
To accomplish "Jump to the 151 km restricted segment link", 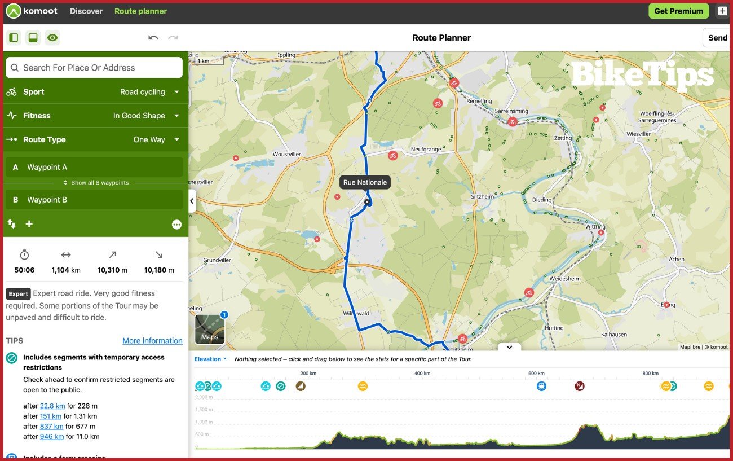I will tap(51, 416).
